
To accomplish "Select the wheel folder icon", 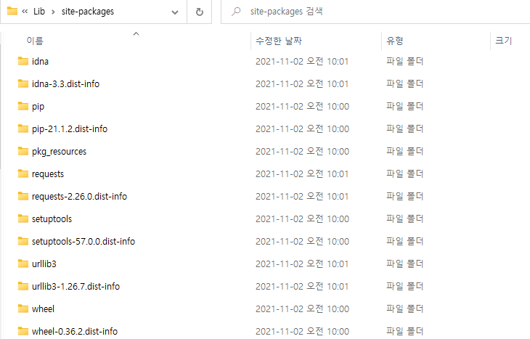I will pos(23,309).
